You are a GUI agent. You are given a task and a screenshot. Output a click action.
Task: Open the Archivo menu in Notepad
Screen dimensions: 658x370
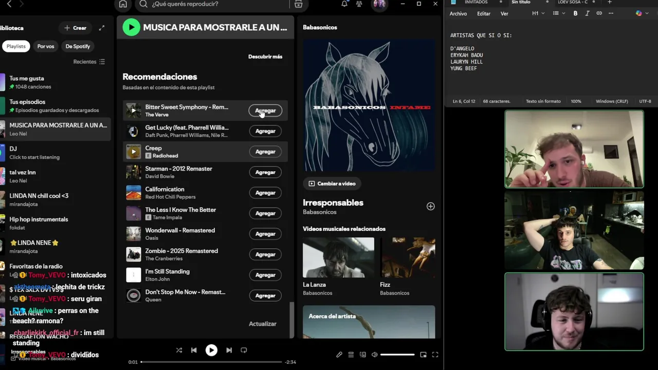coord(458,14)
